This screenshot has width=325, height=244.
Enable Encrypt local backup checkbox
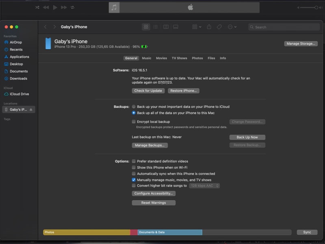(x=134, y=122)
